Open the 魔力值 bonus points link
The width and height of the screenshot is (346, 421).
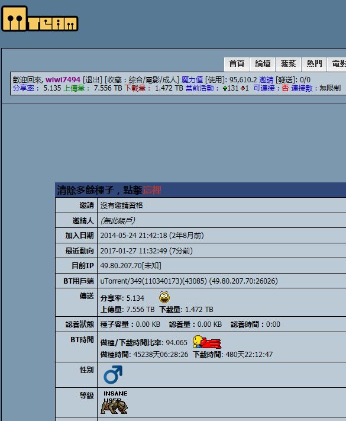click(x=192, y=80)
